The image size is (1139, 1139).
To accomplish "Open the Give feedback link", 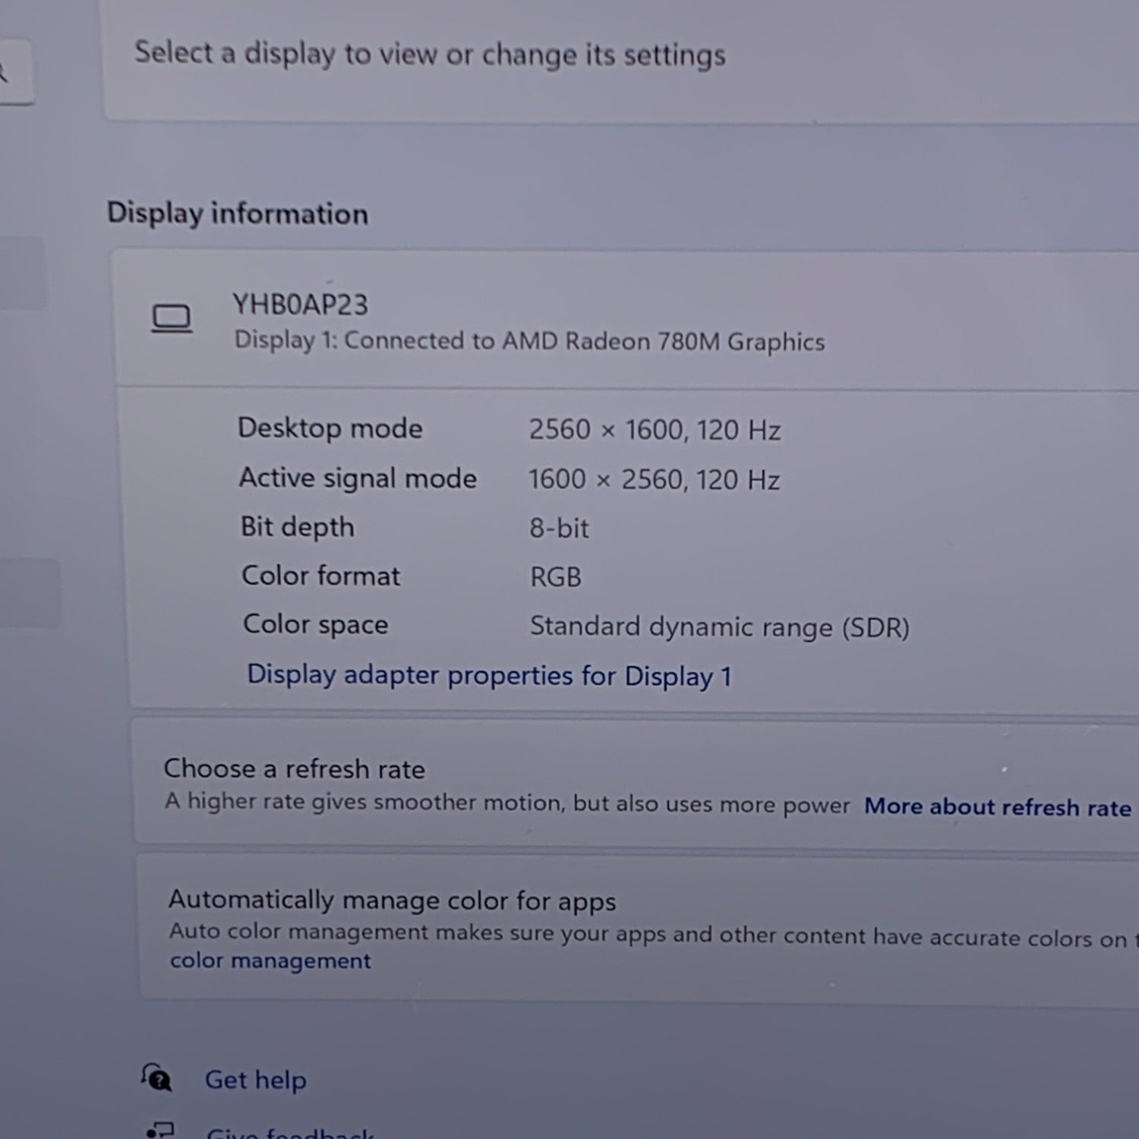I will tap(290, 1132).
